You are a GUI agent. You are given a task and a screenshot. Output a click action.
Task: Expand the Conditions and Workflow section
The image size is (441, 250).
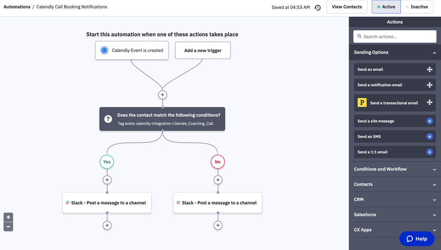point(434,169)
